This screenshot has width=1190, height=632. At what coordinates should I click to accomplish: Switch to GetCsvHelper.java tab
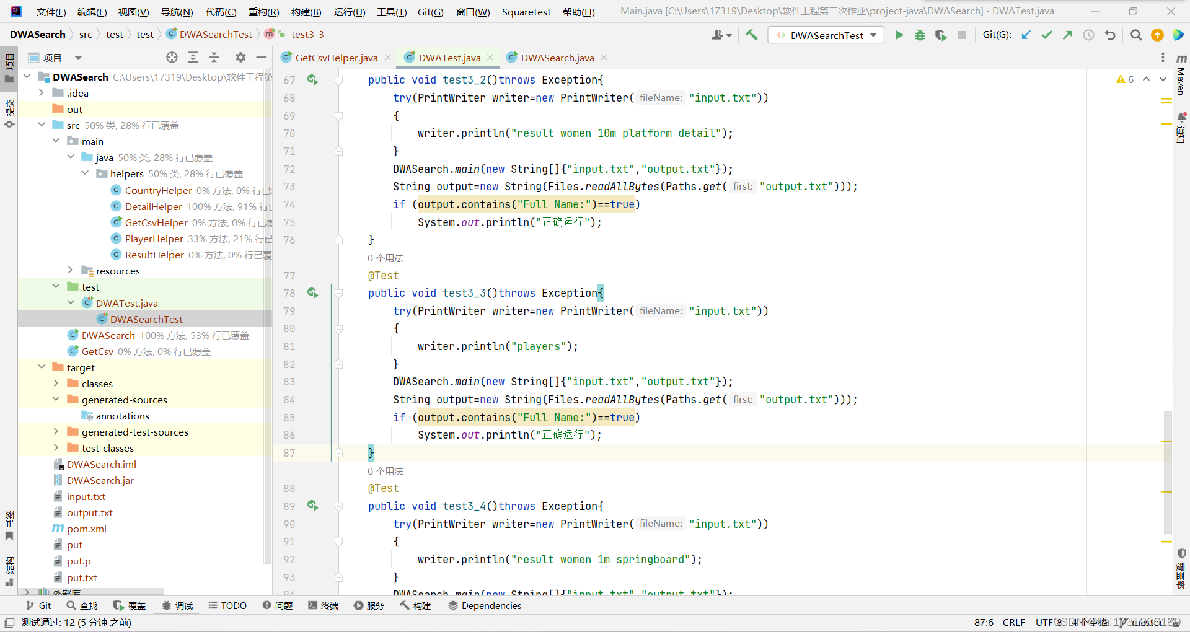337,58
